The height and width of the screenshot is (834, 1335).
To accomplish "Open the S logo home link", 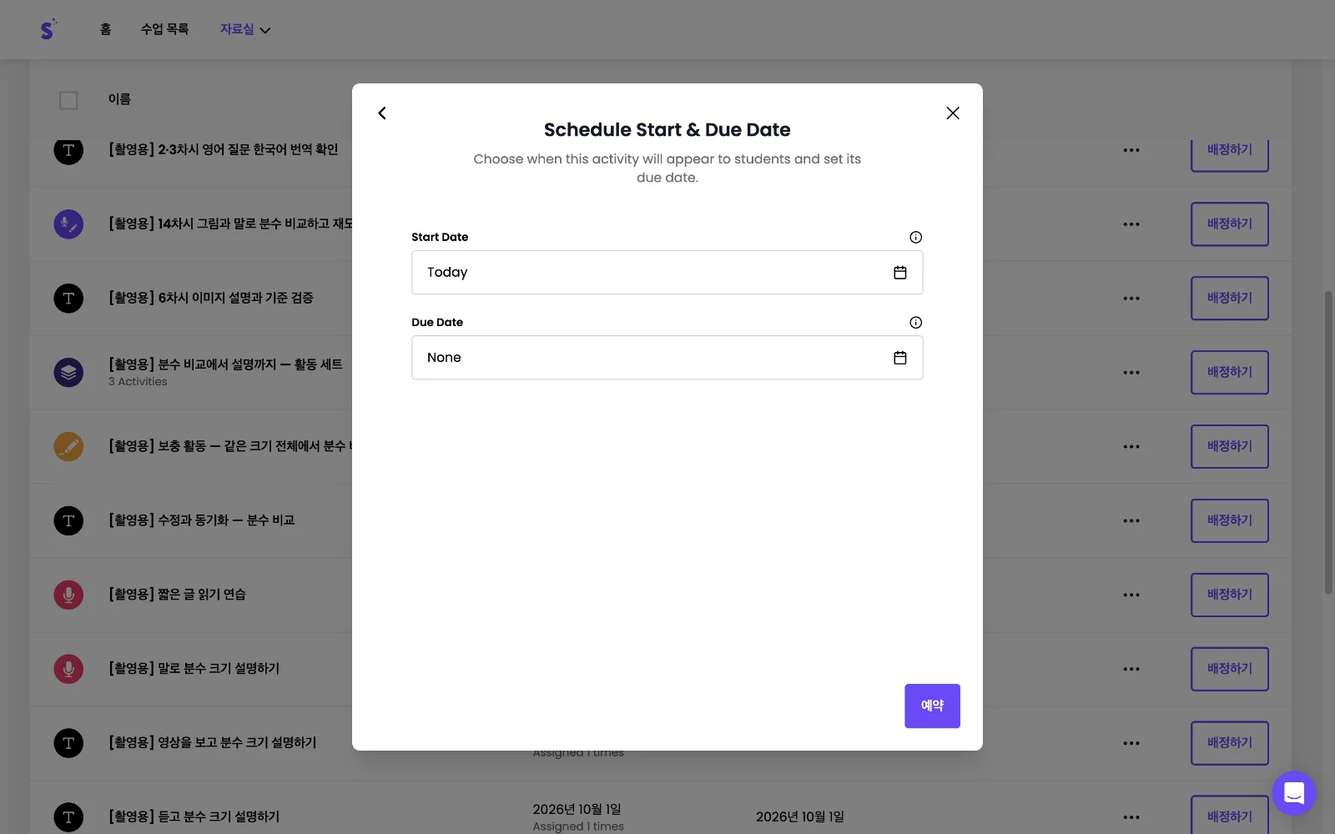I will point(48,29).
